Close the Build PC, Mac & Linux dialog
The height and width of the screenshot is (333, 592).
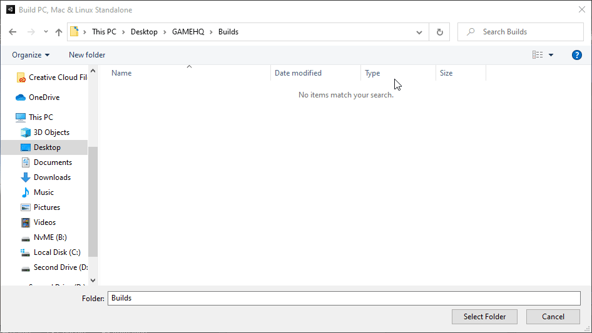582,10
